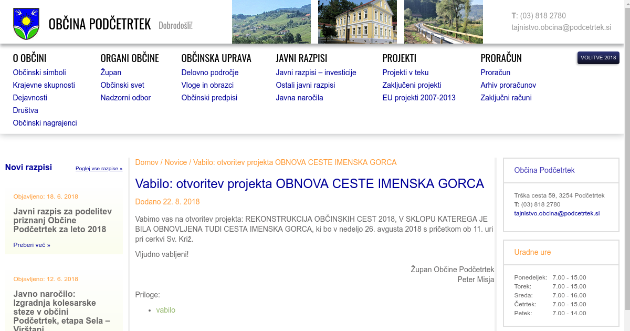
Task: Click the Občina Podčetrtek coat of arms logo
Action: tap(26, 24)
